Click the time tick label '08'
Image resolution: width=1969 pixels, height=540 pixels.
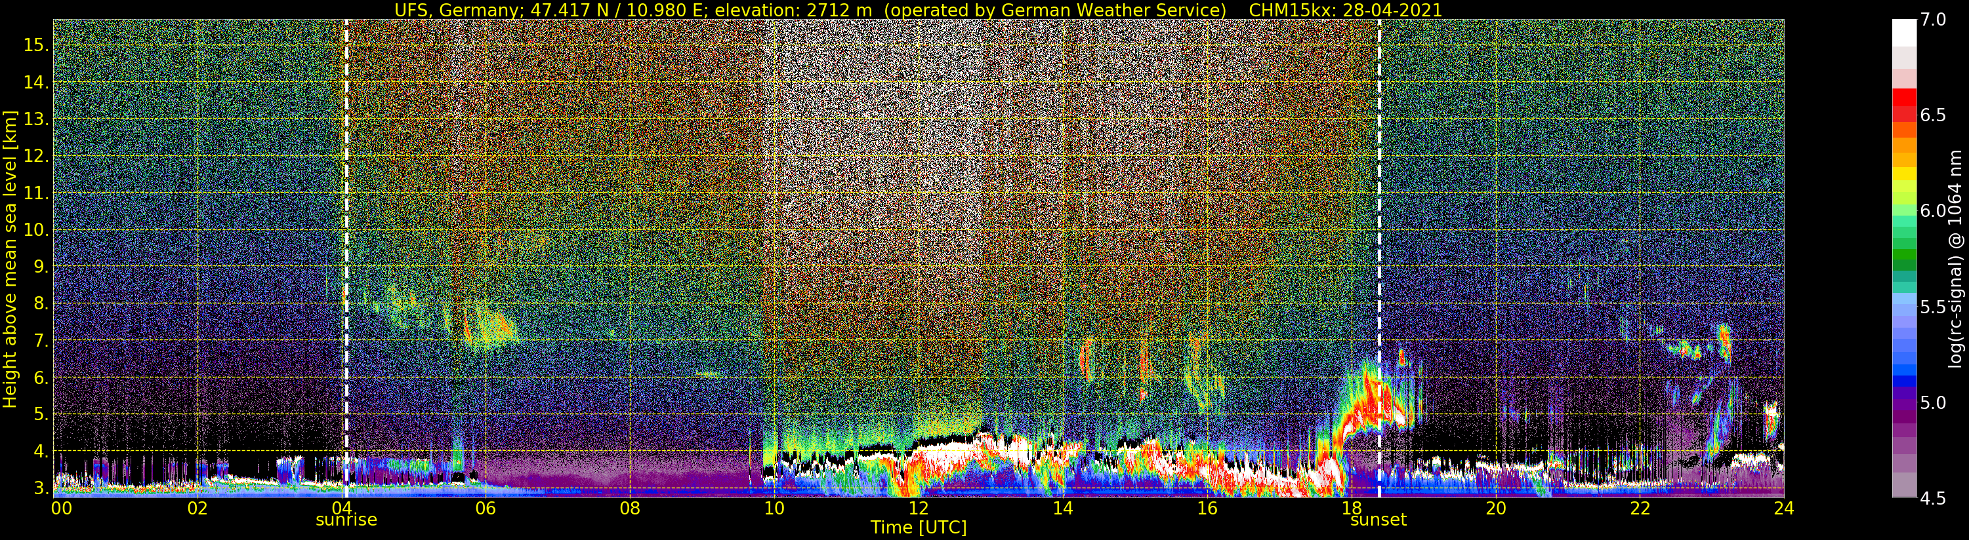[x=630, y=508]
